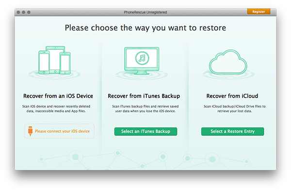
Task: Click Select an iTunes Backup button
Action: (145, 132)
